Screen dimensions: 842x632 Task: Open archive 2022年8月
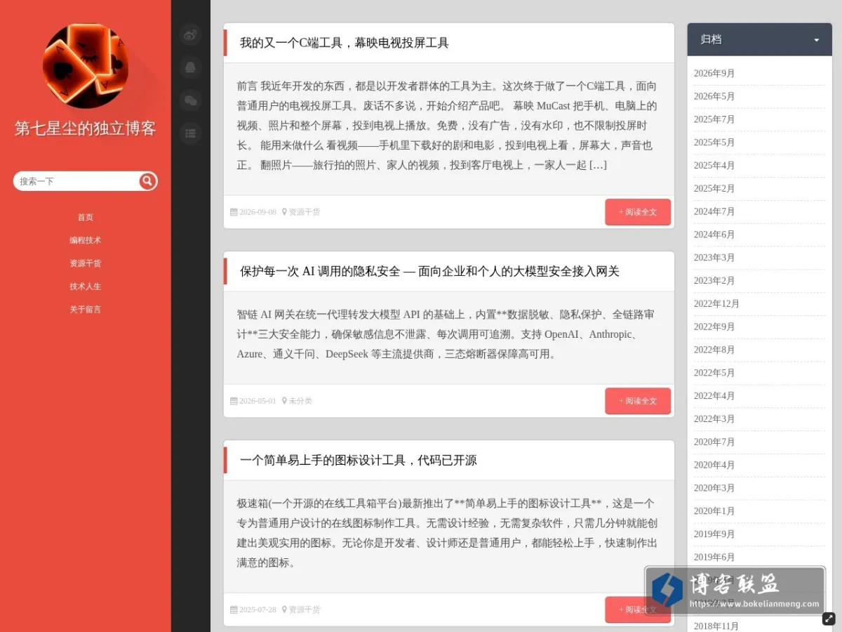point(714,350)
